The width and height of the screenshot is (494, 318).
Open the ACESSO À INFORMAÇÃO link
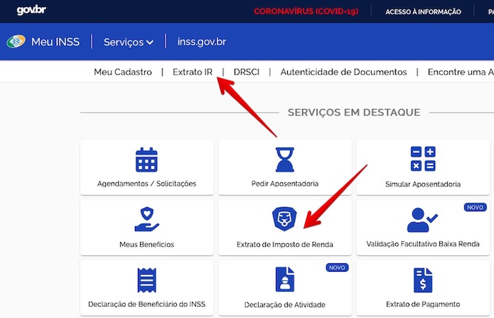[x=423, y=12]
